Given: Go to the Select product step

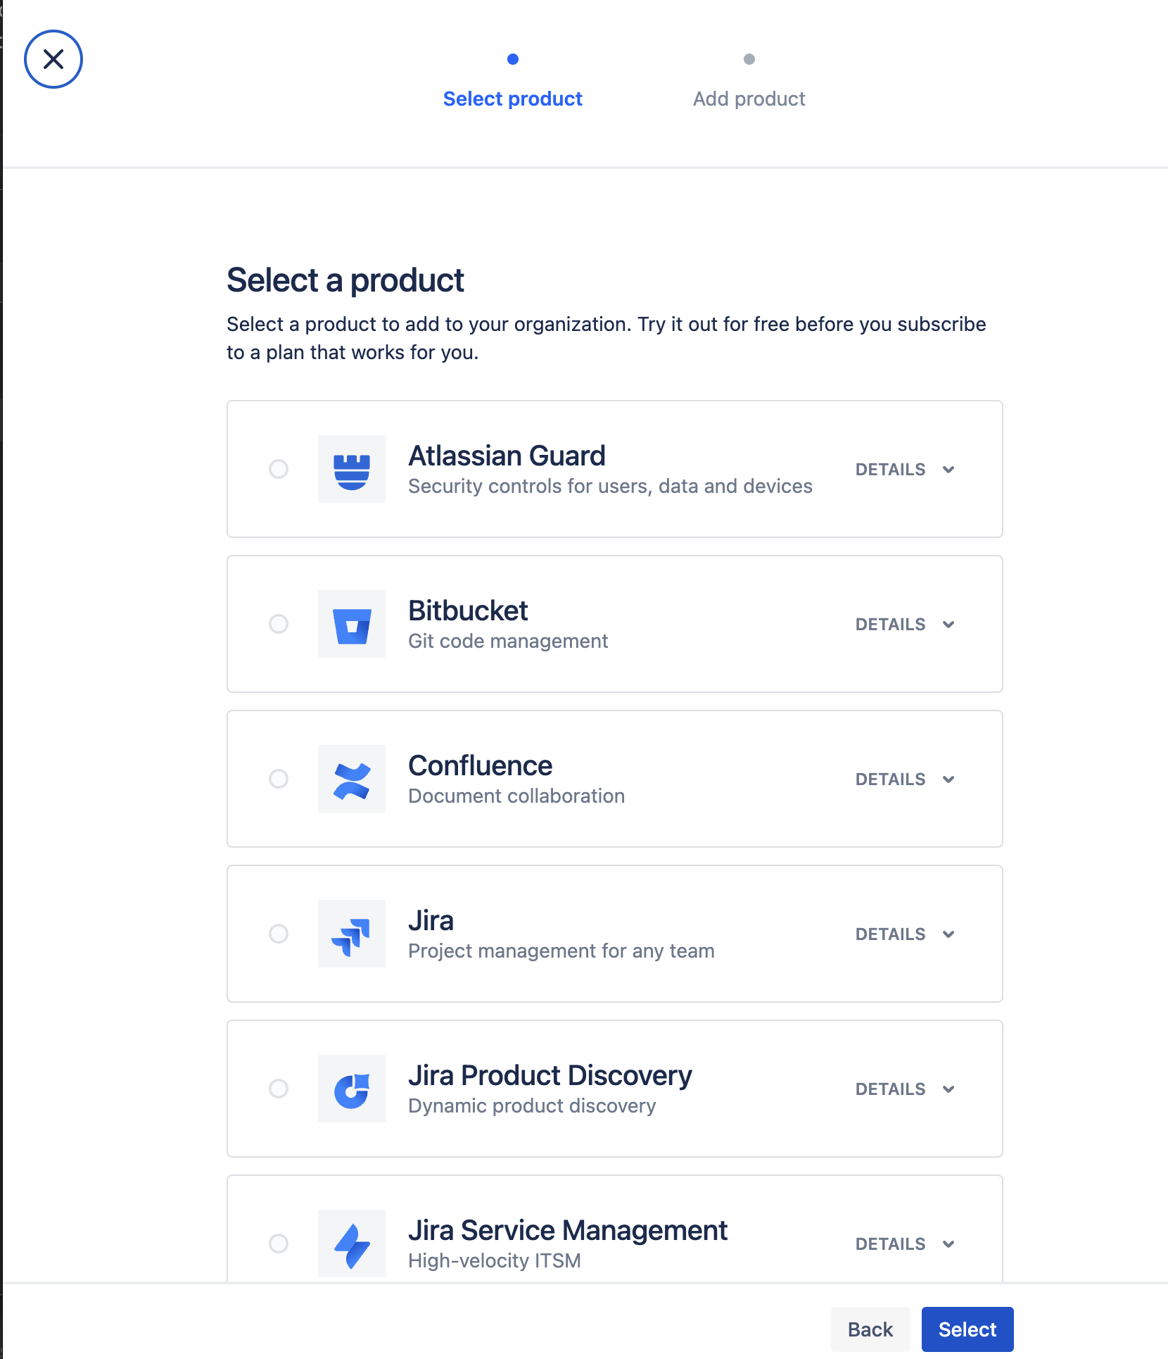Looking at the screenshot, I should click(512, 99).
